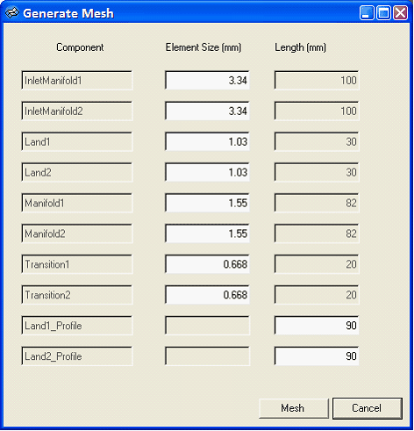Click the Mesh button
This screenshot has width=414, height=431.
click(x=294, y=408)
